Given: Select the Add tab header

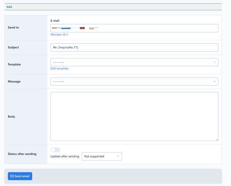Looking at the screenshot, I should (x=9, y=7).
